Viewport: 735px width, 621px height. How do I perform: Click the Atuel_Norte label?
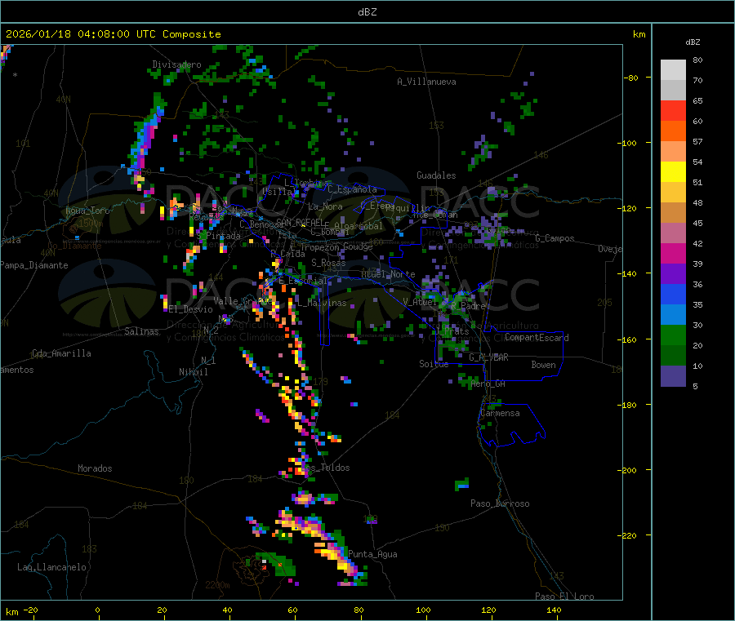point(388,274)
